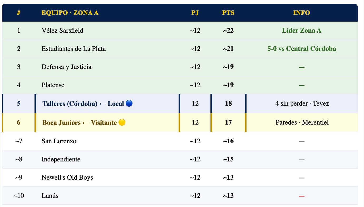The width and height of the screenshot is (364, 207).
Task: Click Newell's Old Boys team name
Action: 67,178
